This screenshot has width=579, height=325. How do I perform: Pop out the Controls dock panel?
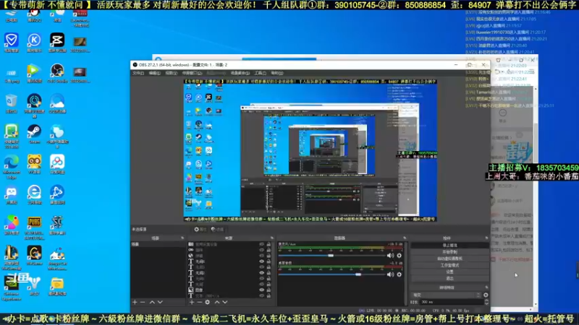tap(486, 238)
